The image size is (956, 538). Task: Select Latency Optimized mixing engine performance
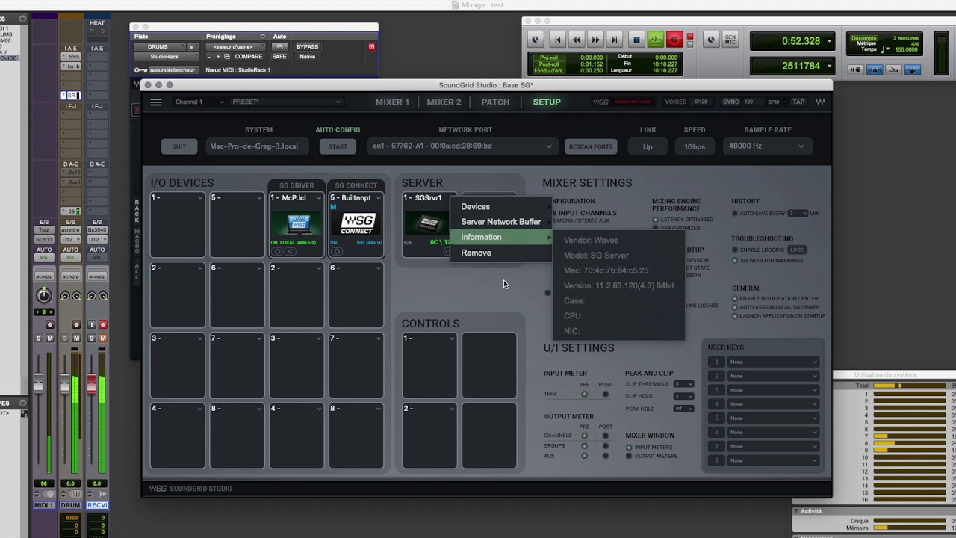pyautogui.click(x=655, y=220)
